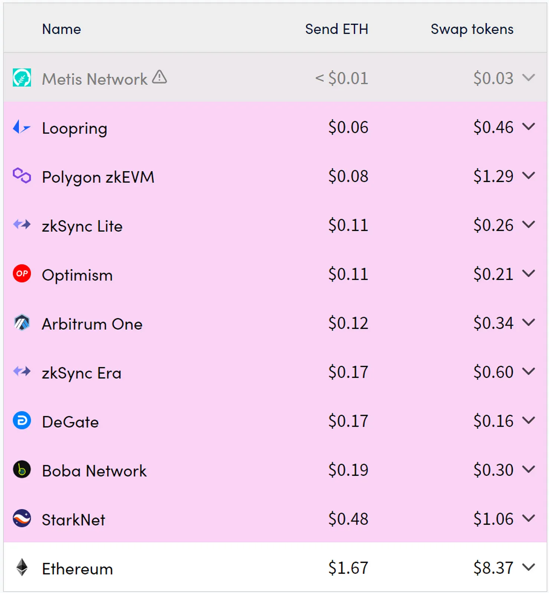Viewport: 549px width, 593px height.
Task: Expand the Ethereum row details
Action: (529, 567)
